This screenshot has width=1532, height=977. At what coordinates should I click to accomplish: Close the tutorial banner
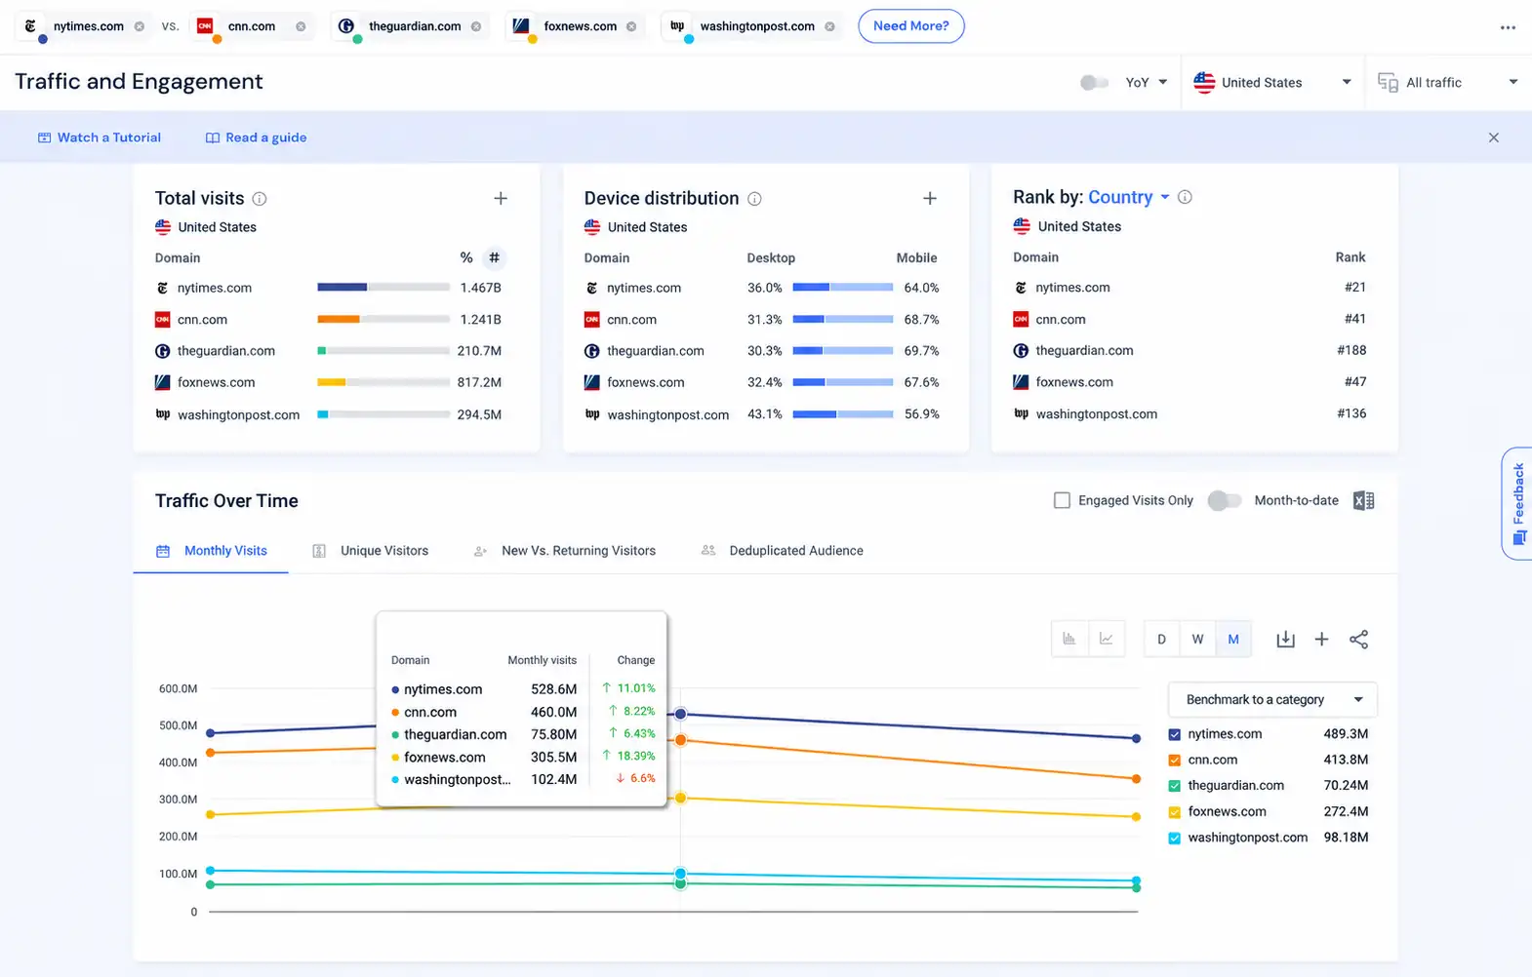[x=1493, y=137]
